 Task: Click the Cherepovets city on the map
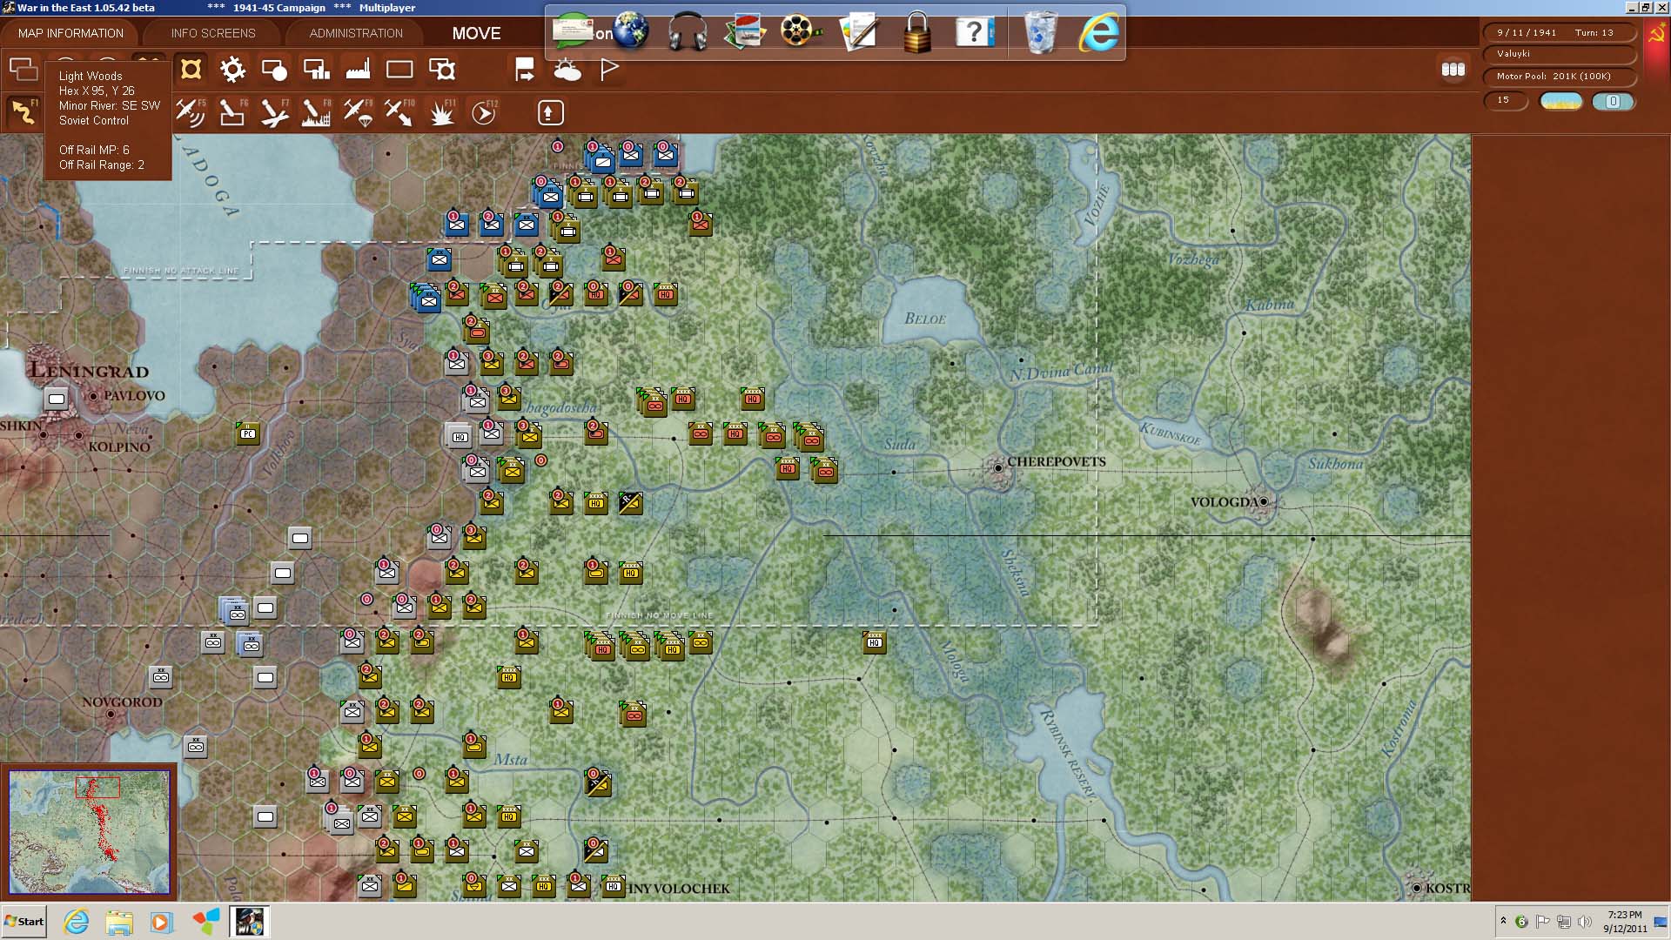pyautogui.click(x=998, y=467)
